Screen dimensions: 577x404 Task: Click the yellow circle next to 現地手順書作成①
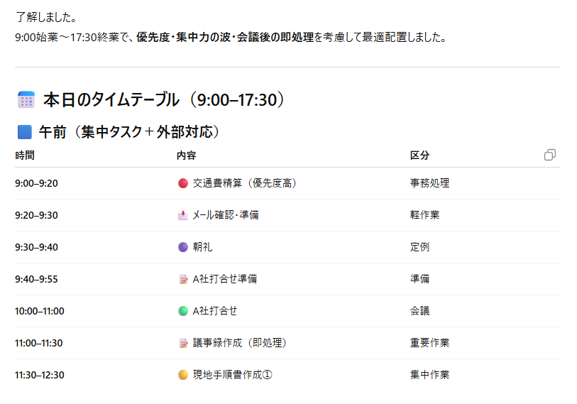(183, 375)
